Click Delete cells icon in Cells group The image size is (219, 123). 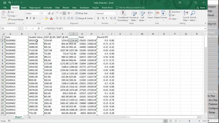(x=157, y=13)
